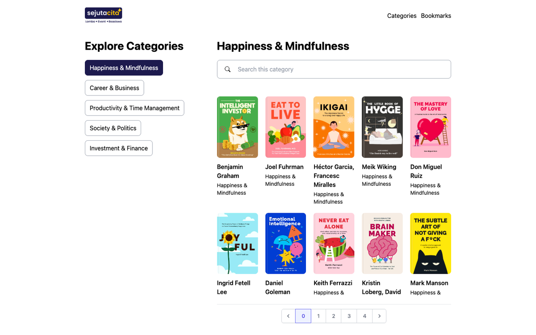
Task: Click author name Meik Wiking
Action: 379,167
